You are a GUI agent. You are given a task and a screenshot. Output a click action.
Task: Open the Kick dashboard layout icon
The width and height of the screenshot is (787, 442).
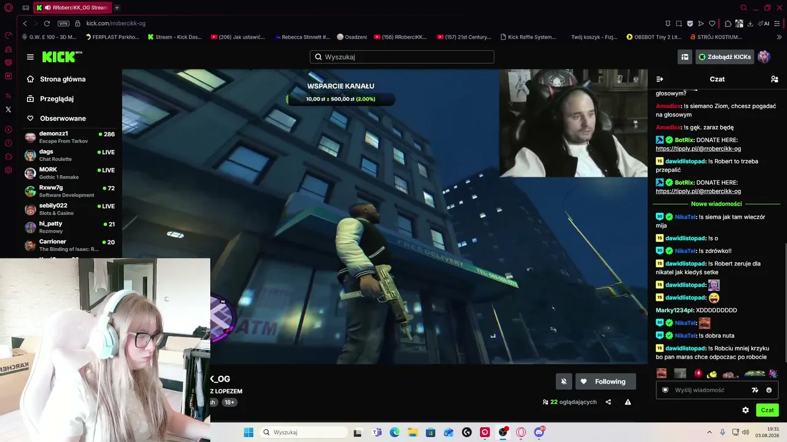point(684,57)
